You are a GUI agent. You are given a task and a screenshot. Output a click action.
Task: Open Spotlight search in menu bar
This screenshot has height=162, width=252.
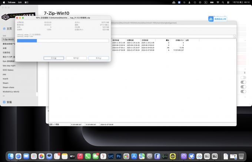tap(223, 2)
